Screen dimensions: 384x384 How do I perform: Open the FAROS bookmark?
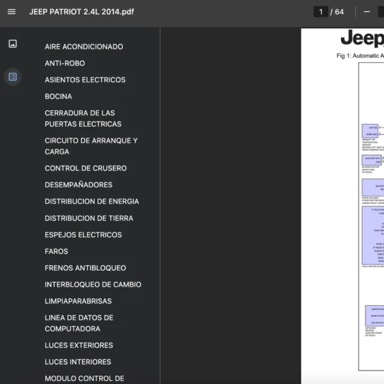click(x=56, y=252)
